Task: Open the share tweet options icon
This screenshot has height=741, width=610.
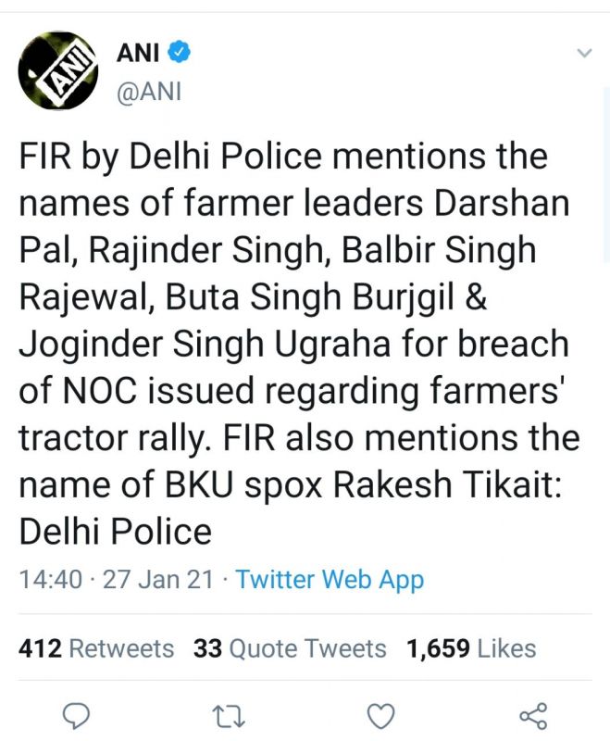Action: [x=532, y=715]
